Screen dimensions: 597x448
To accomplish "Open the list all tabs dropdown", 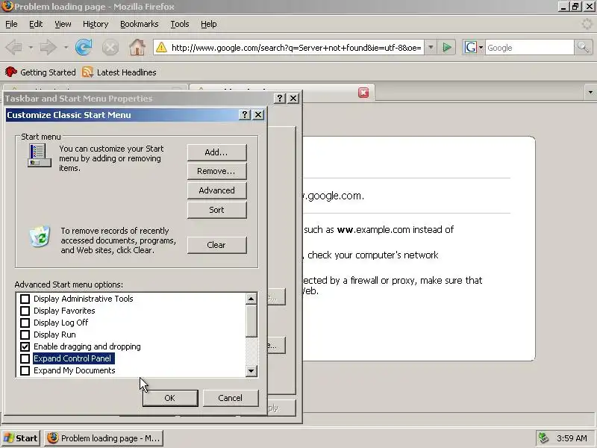I will (x=590, y=92).
